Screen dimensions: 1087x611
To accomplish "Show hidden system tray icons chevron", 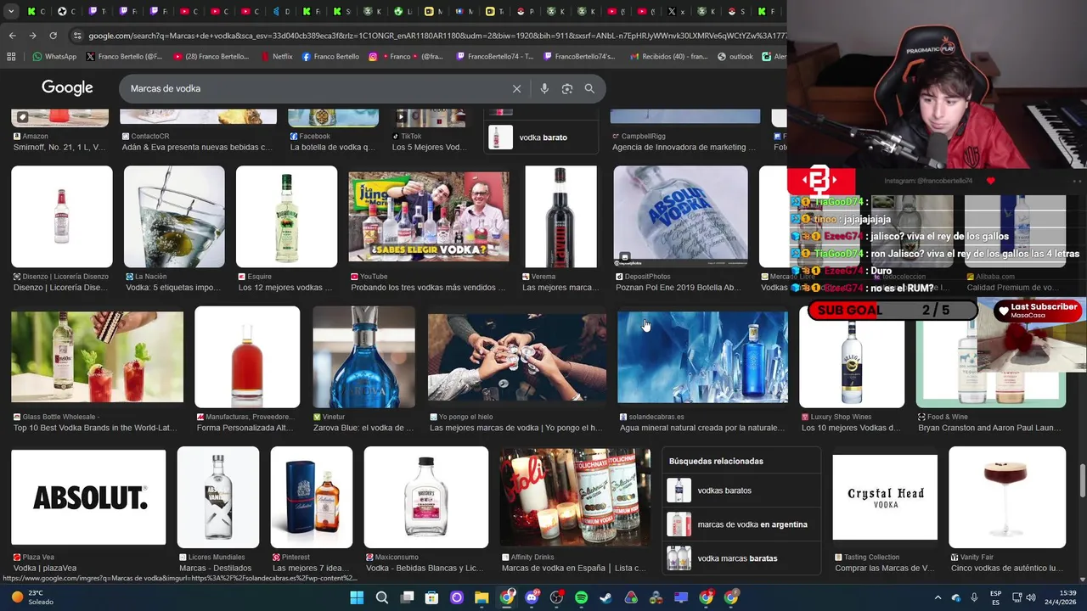I will (x=938, y=597).
